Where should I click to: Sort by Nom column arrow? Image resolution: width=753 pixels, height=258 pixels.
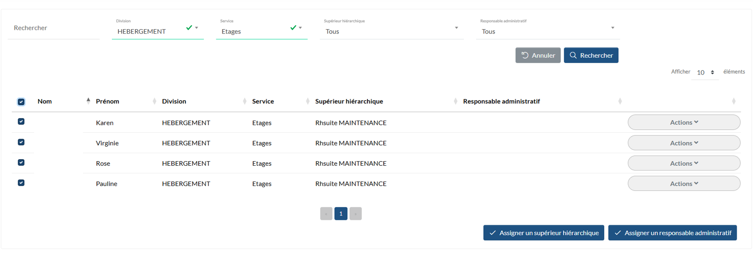(x=88, y=101)
